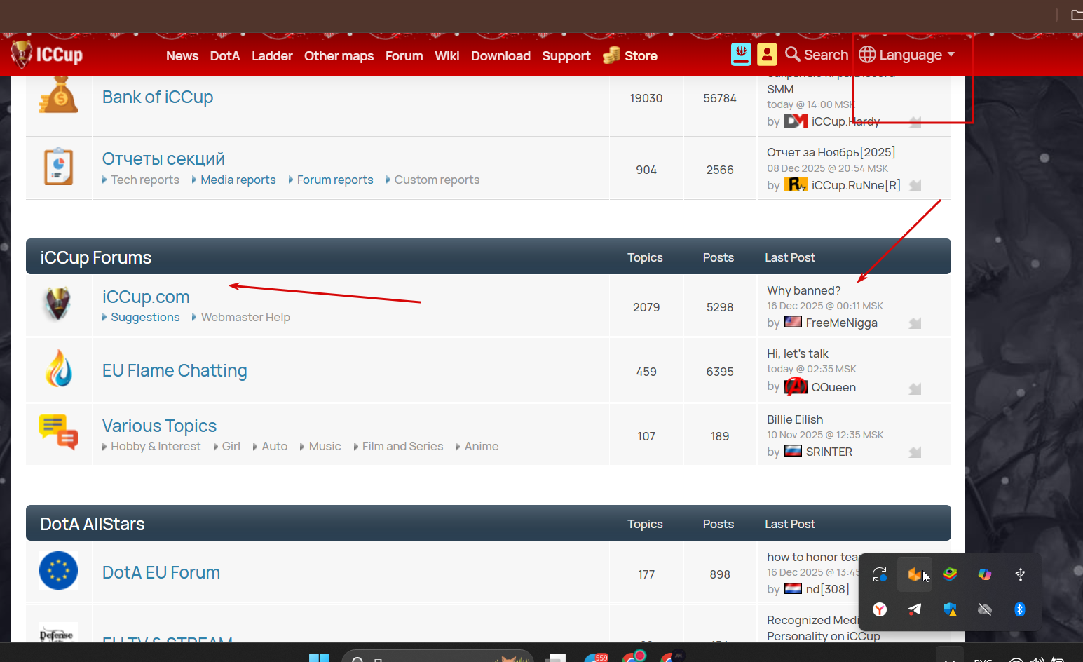Open the Tech reports subforum
This screenshot has width=1083, height=662.
145,180
